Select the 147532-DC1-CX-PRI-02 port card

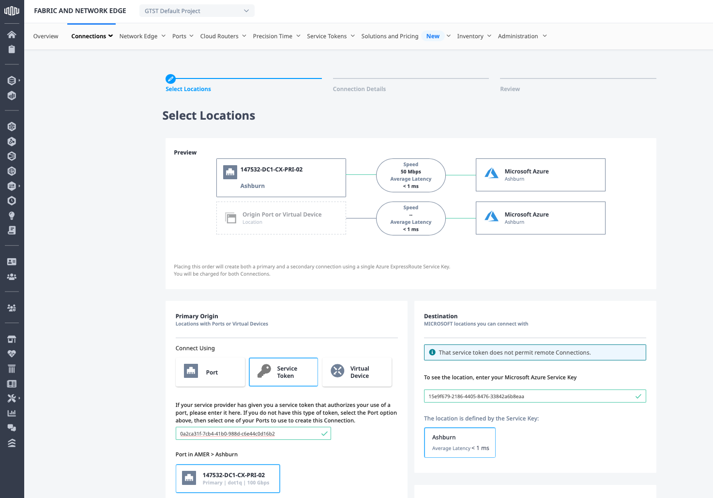(x=228, y=479)
